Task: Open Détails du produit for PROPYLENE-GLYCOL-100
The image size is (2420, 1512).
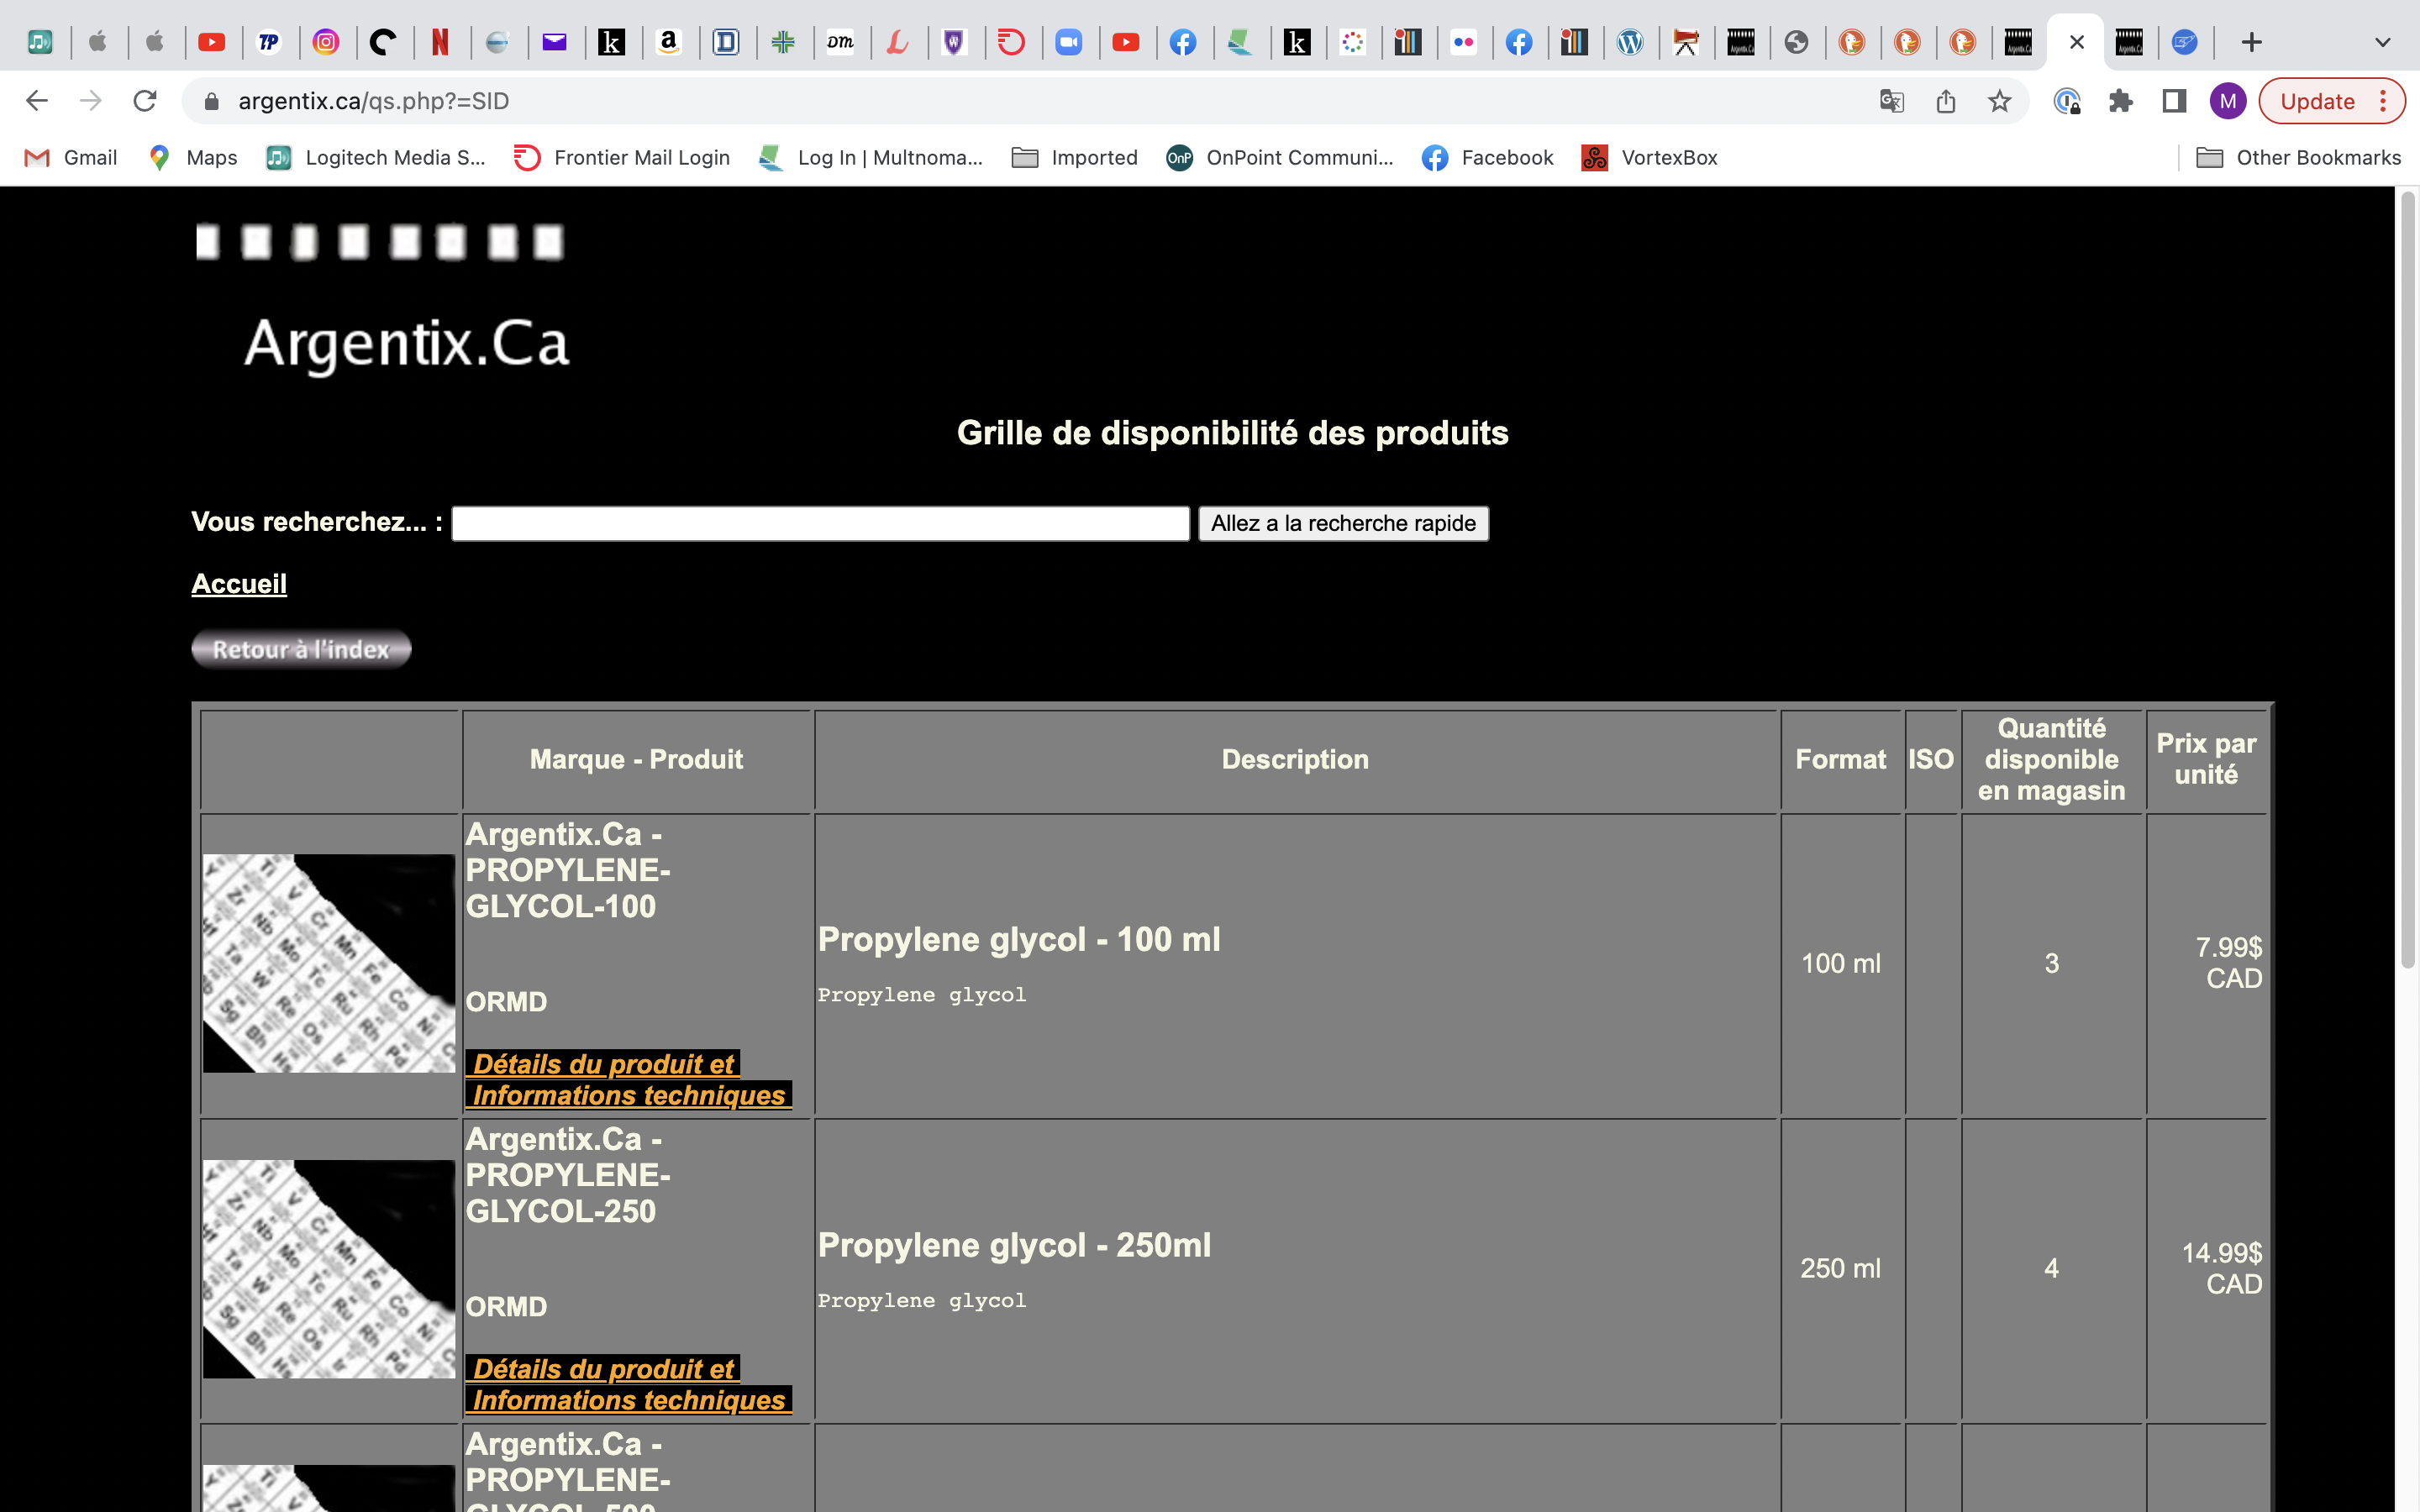Action: (628, 1080)
